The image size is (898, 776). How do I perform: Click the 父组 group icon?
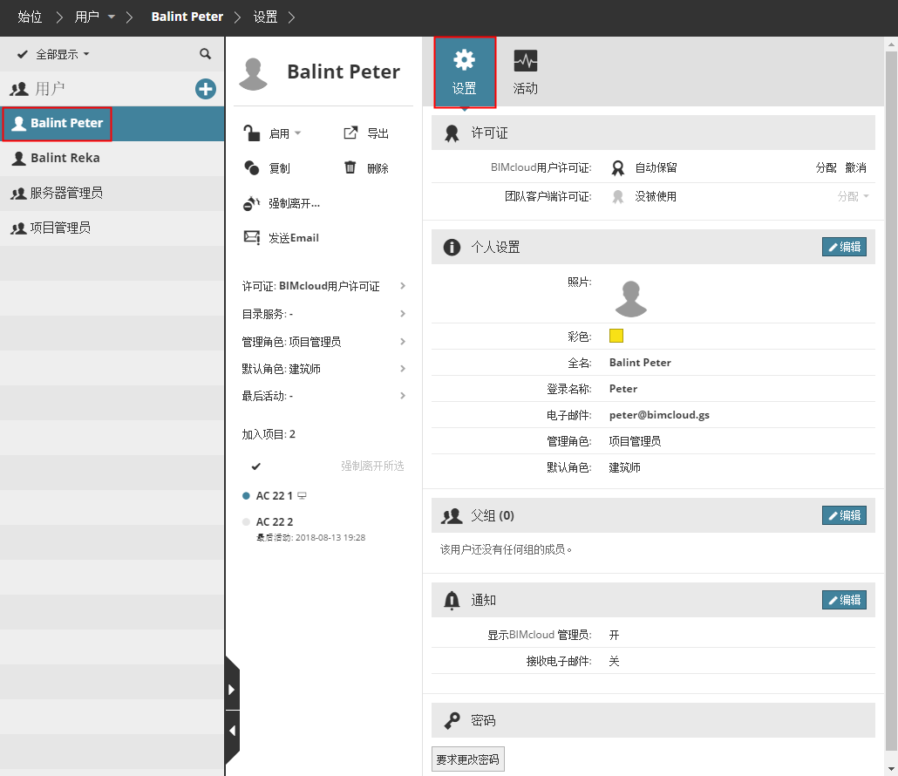pyautogui.click(x=452, y=516)
